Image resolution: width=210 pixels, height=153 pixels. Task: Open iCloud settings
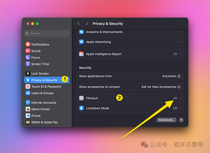click(x=47, y=115)
